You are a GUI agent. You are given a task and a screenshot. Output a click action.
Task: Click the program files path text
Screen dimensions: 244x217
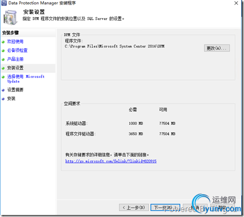coord(114,46)
